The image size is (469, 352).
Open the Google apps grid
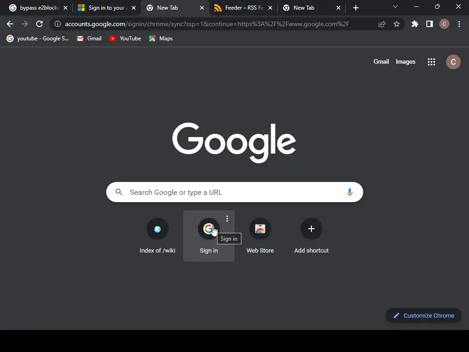[x=431, y=62]
